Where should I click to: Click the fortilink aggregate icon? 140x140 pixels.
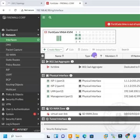click(48, 67)
